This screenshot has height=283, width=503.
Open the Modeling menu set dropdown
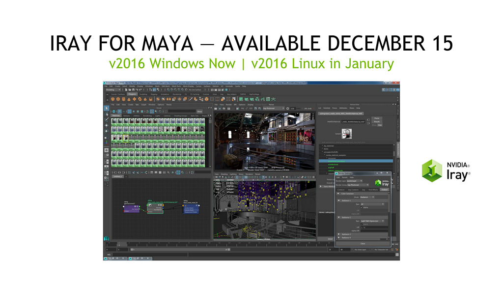pos(113,90)
